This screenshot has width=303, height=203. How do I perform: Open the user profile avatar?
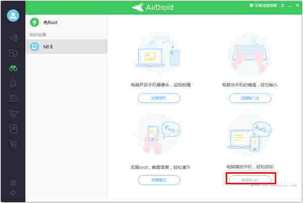click(x=13, y=16)
